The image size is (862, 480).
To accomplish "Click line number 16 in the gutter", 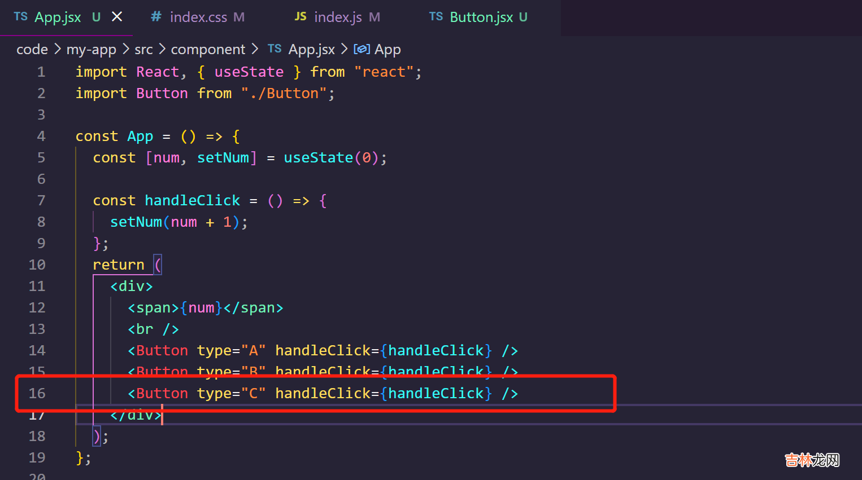I will click(37, 394).
